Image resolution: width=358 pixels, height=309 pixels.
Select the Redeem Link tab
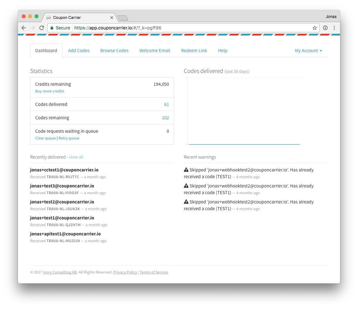point(194,51)
